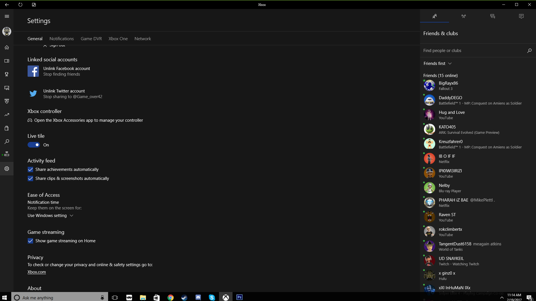Select friend Kreuzfahrer0
Viewport: 536px width, 301px height.
(478, 144)
